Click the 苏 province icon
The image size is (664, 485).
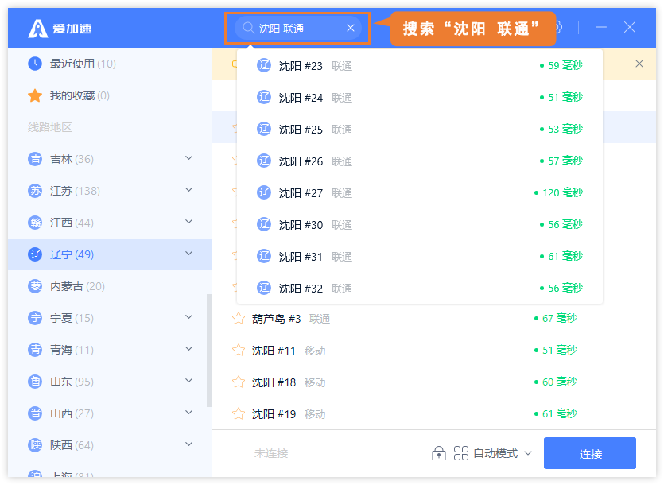35,191
